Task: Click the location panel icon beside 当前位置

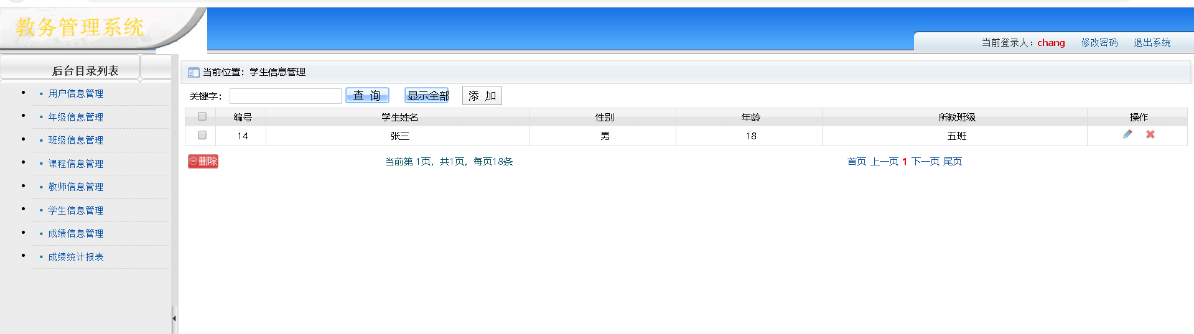Action: coord(194,72)
